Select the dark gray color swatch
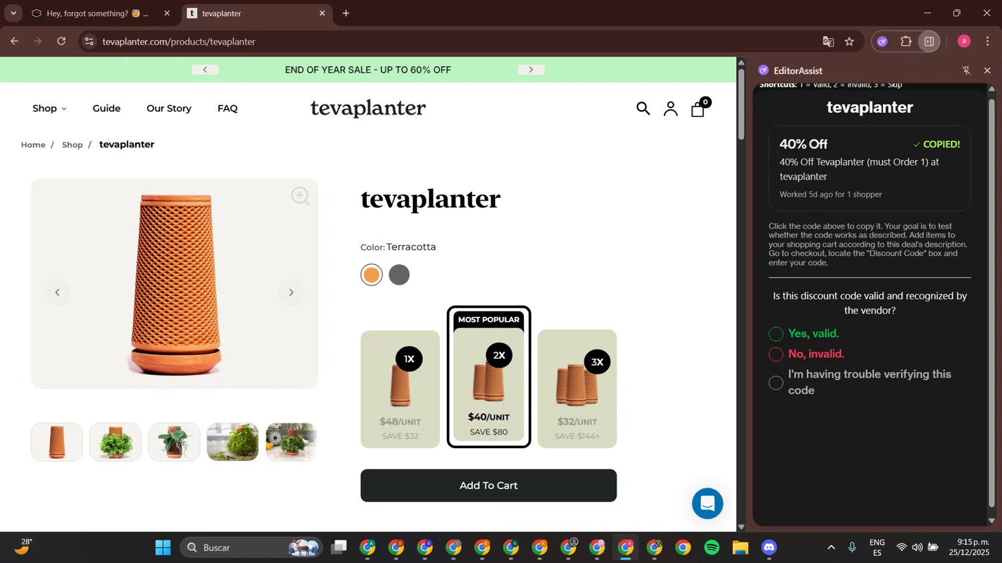1002x563 pixels. pos(399,275)
